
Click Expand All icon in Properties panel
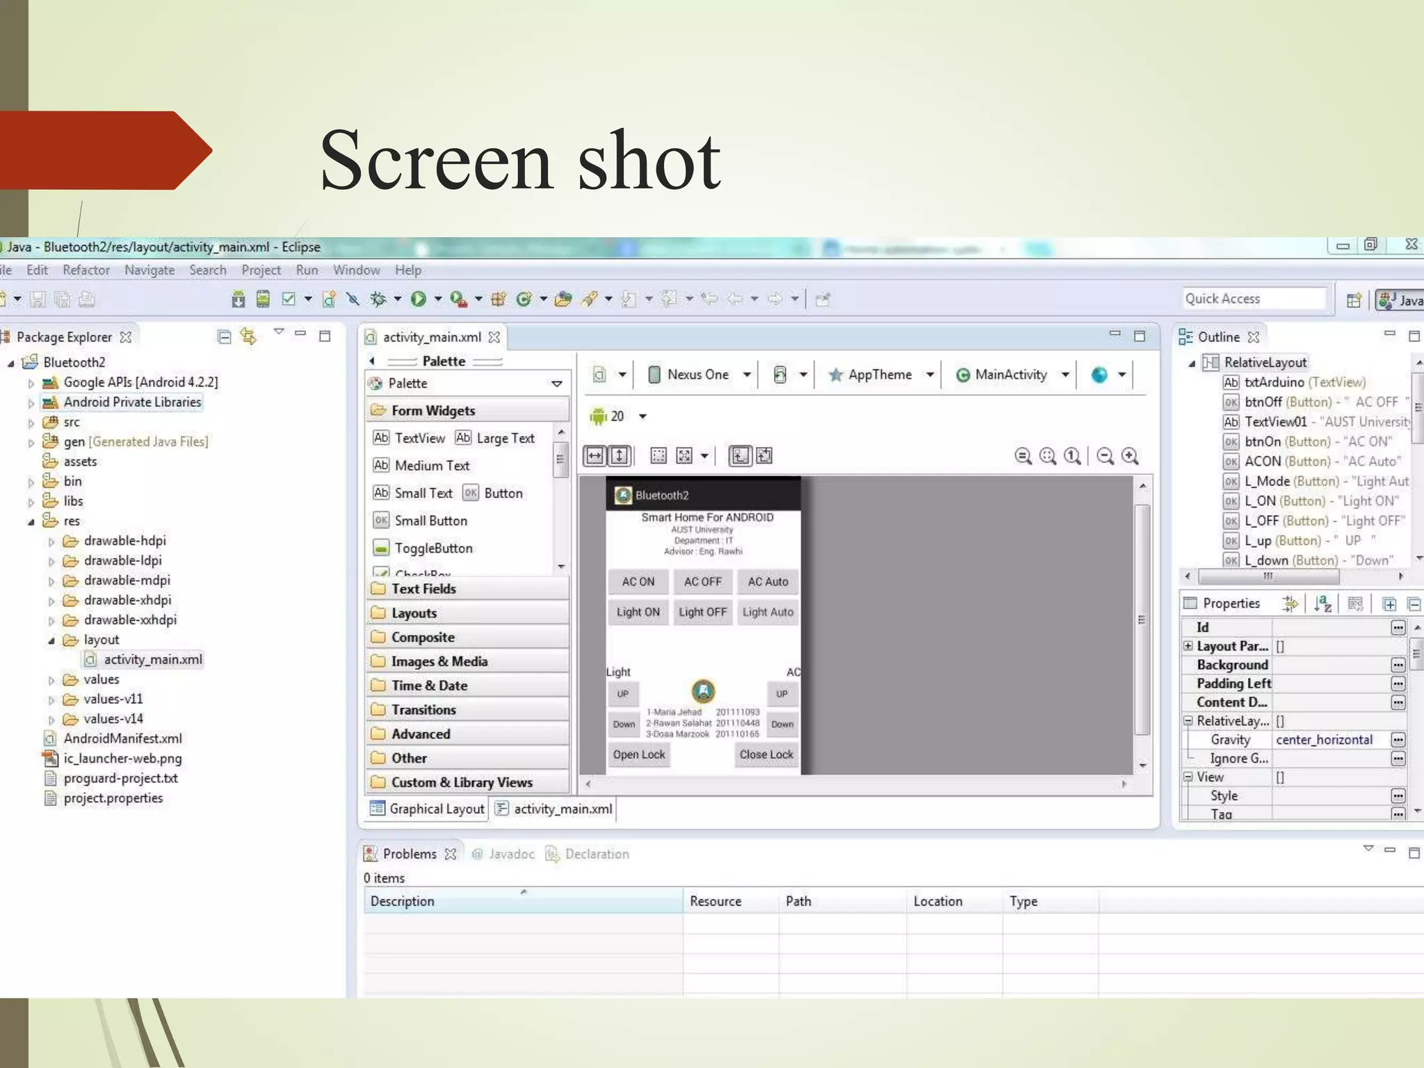pos(1389,604)
